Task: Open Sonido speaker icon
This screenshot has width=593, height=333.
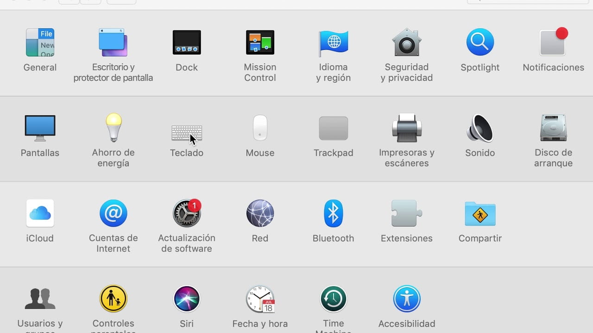Action: (x=480, y=128)
